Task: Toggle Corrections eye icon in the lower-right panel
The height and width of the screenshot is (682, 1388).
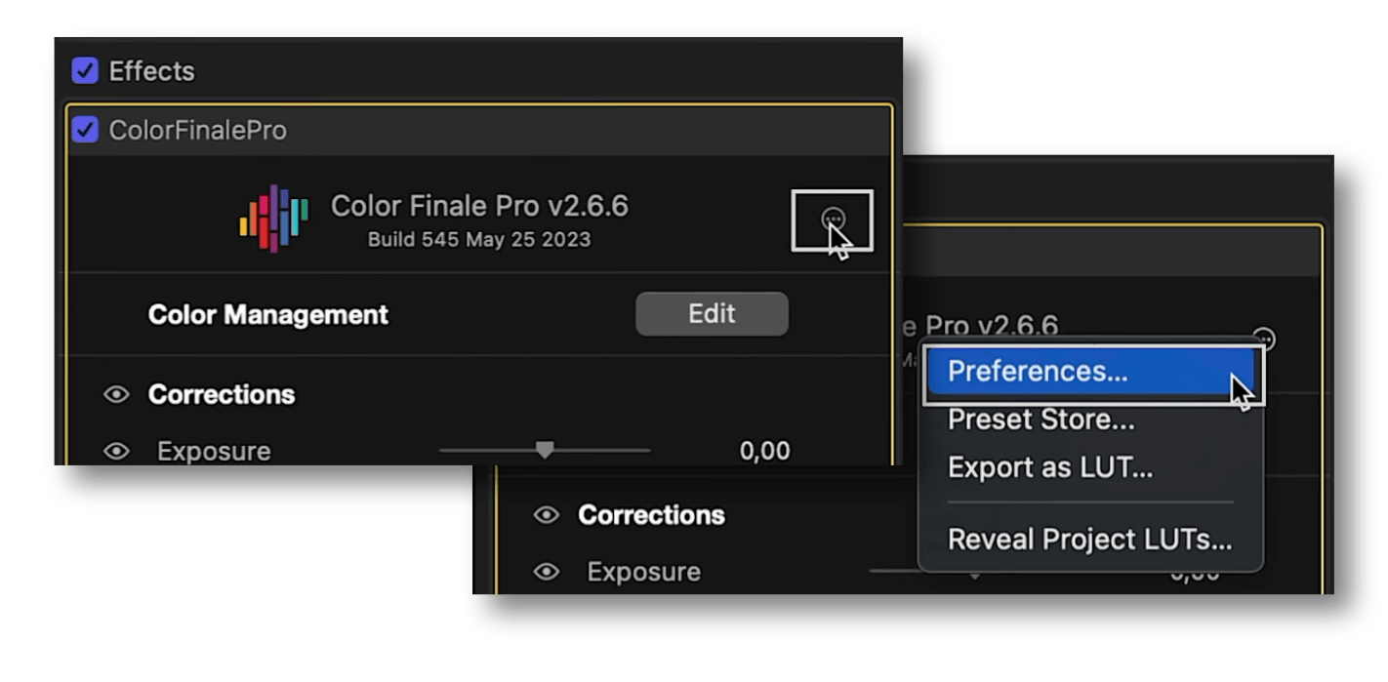Action: tap(547, 515)
